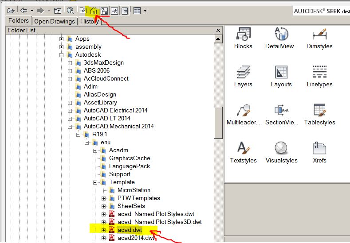
Task: Click the Up one folder icon
Action: pyautogui.click(x=58, y=11)
